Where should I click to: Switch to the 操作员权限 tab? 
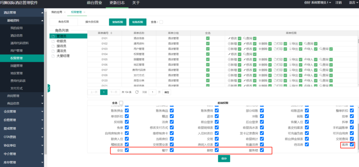(x=92, y=22)
